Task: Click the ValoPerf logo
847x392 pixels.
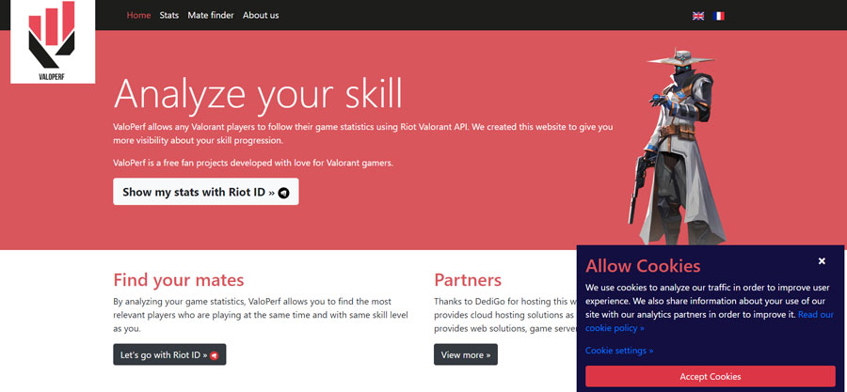Action: [x=53, y=41]
